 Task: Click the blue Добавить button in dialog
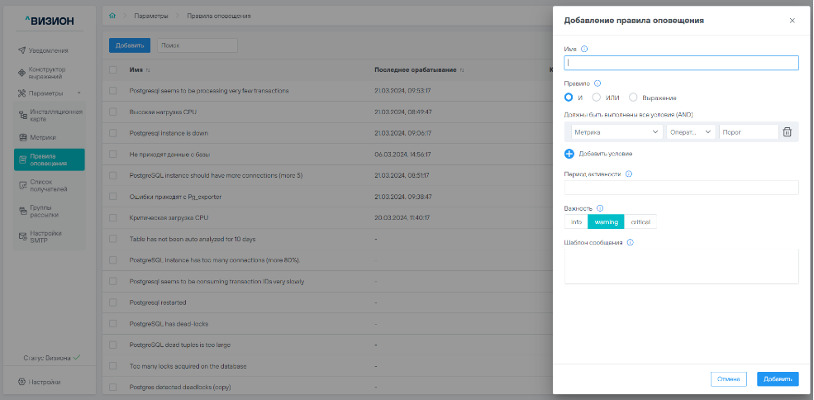coord(778,379)
